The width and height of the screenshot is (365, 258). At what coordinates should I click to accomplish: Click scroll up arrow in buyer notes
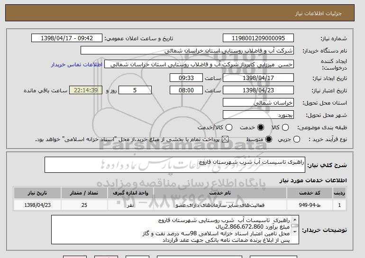295,220
